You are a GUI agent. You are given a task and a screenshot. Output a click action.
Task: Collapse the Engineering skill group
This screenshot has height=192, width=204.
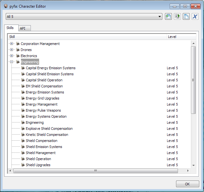pyautogui.click(x=11, y=62)
